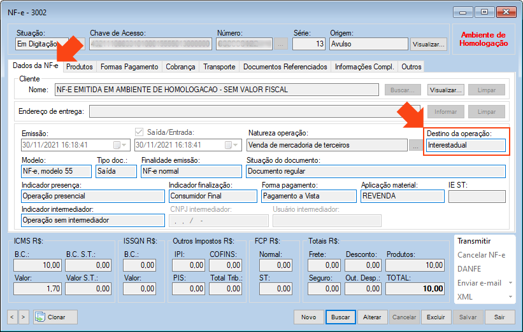Open the Emissão date calendar picker
Viewport: 523px width, 332px height.
click(118, 145)
